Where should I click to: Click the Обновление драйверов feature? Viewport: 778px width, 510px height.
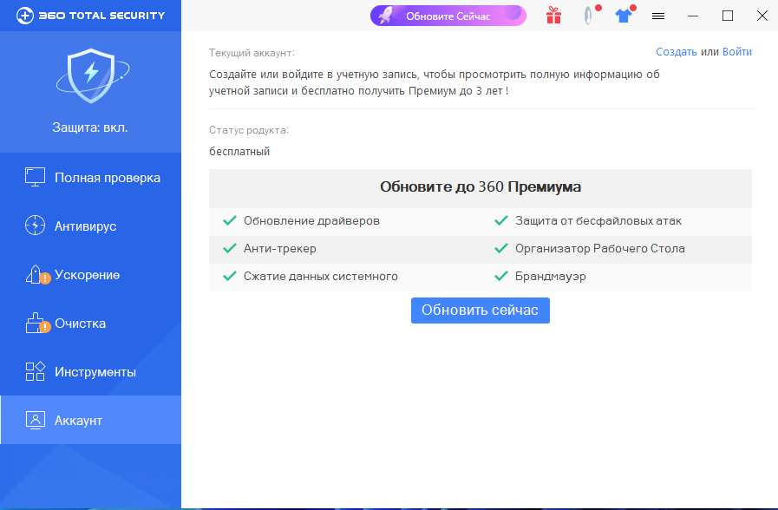[x=311, y=221]
